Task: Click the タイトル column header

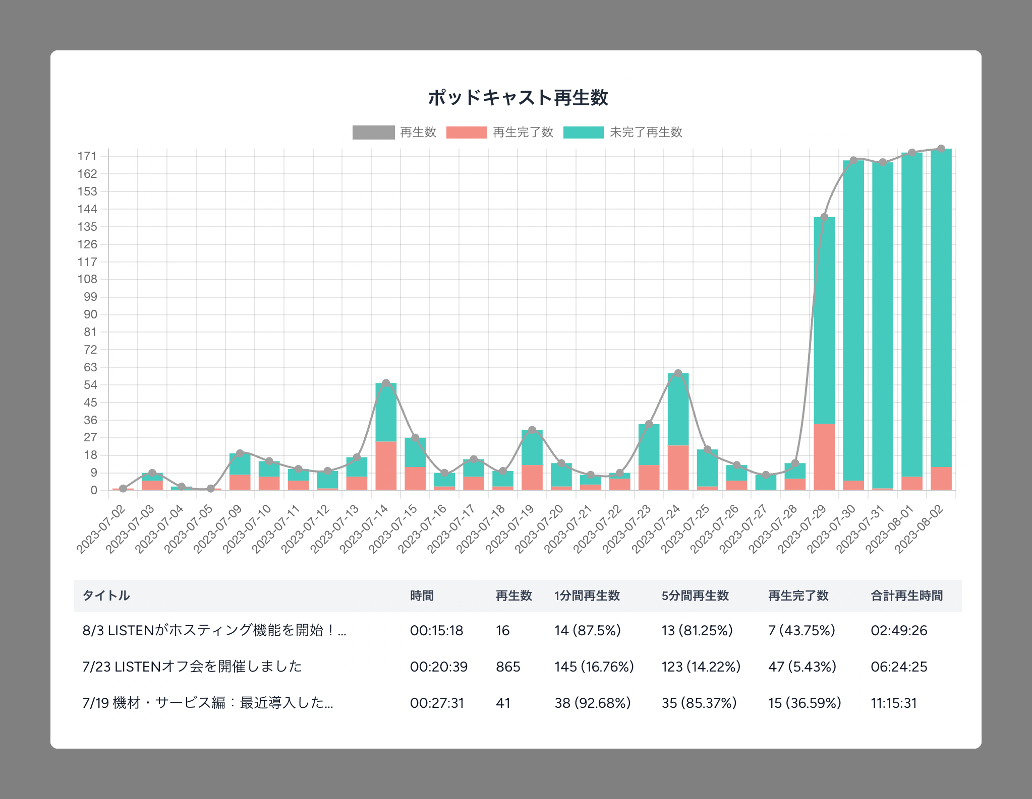Action: (x=106, y=596)
